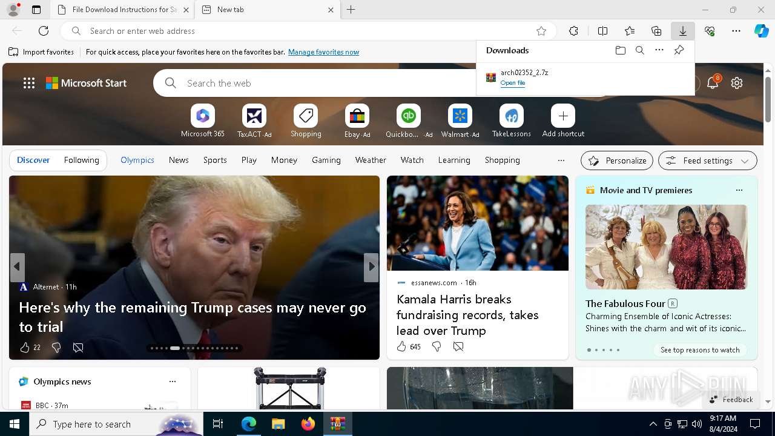Open Olympics news card options

click(173, 381)
